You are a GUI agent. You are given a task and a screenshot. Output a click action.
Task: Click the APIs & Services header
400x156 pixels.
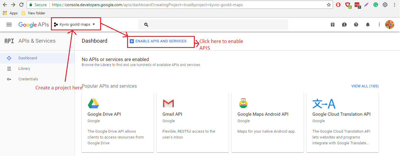37,41
